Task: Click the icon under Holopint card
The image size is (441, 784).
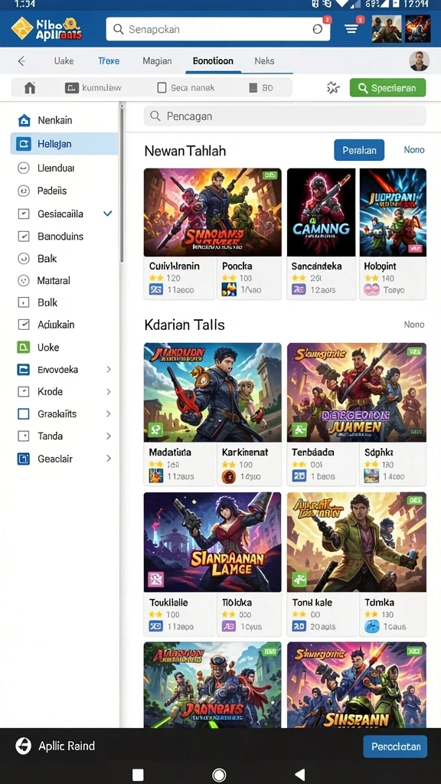Action: [x=371, y=289]
